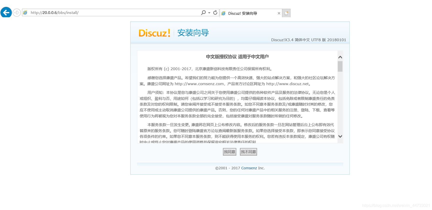
Task: Click the Internet Explorer page icon in address bar
Action: click(x=25, y=12)
